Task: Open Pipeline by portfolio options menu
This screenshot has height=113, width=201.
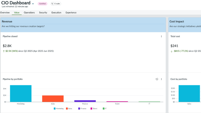Action: click(x=161, y=79)
